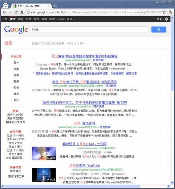
Task: Open 图片 in the top black bar
Action: tap(21, 19)
